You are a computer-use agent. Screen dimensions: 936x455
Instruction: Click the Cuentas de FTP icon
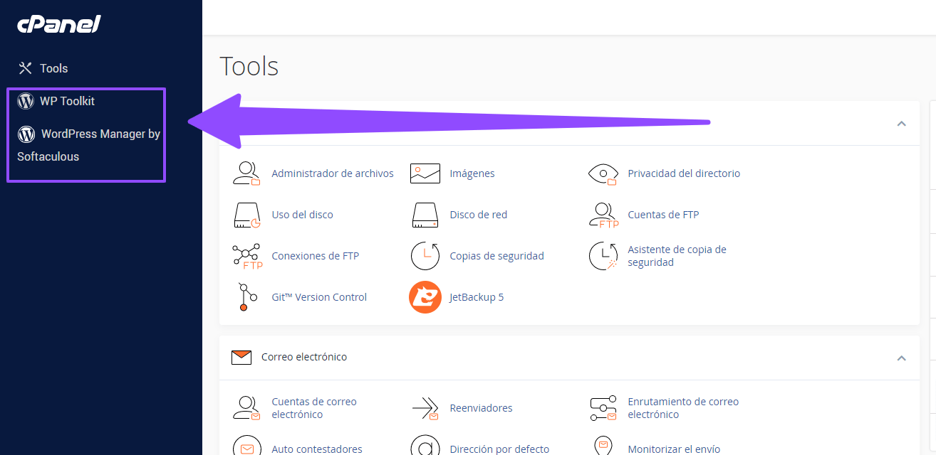[603, 215]
